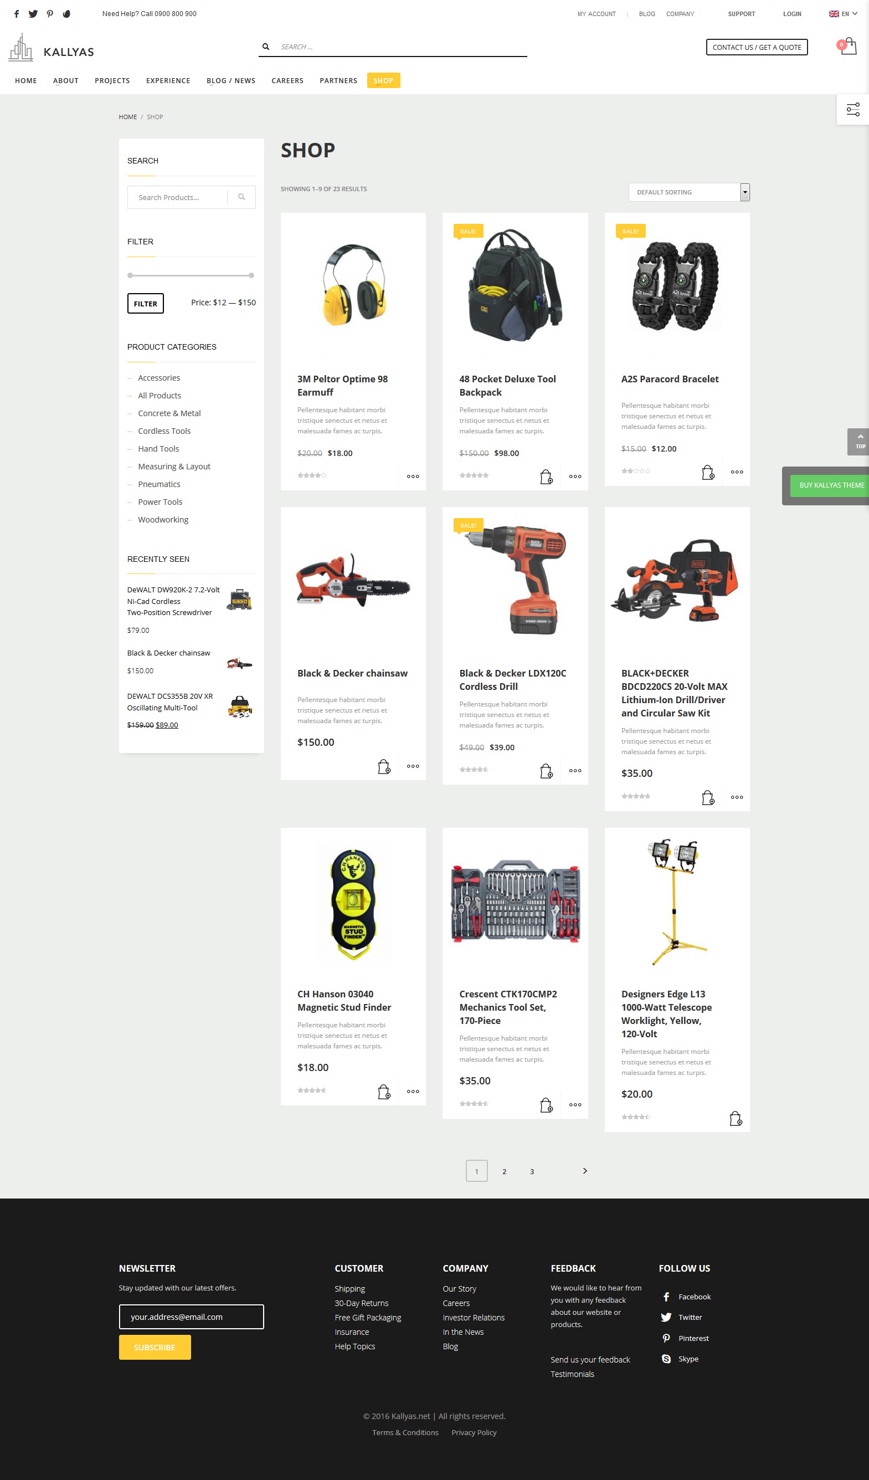Open more options for LDX120C Cordless Drill

pos(575,771)
